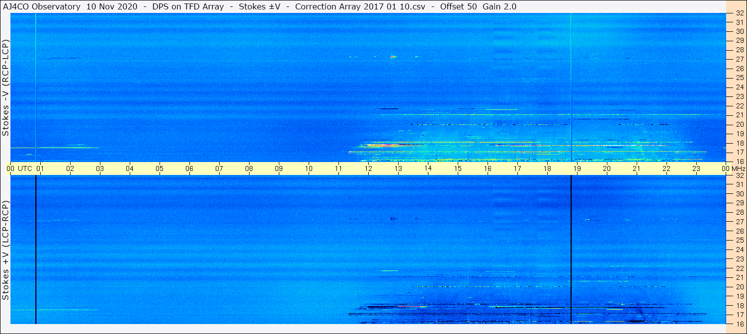Select the "Stokes ±V" header text
Viewport: 747px width, 334px height.
(259, 6)
